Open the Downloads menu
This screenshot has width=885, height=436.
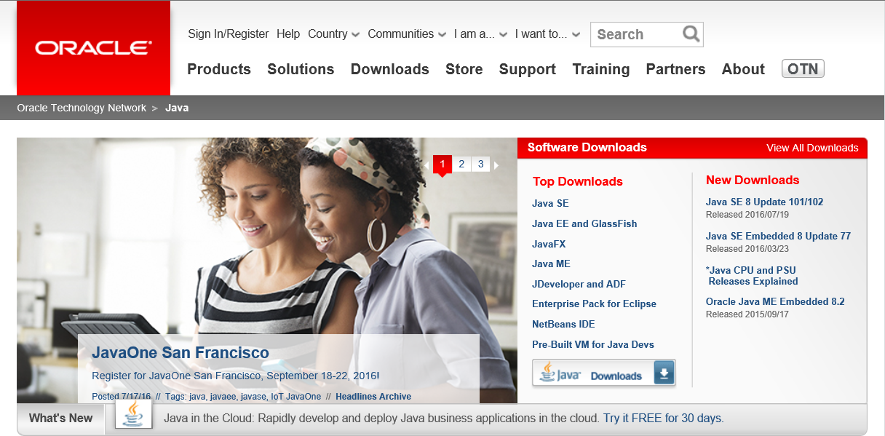[x=390, y=69]
